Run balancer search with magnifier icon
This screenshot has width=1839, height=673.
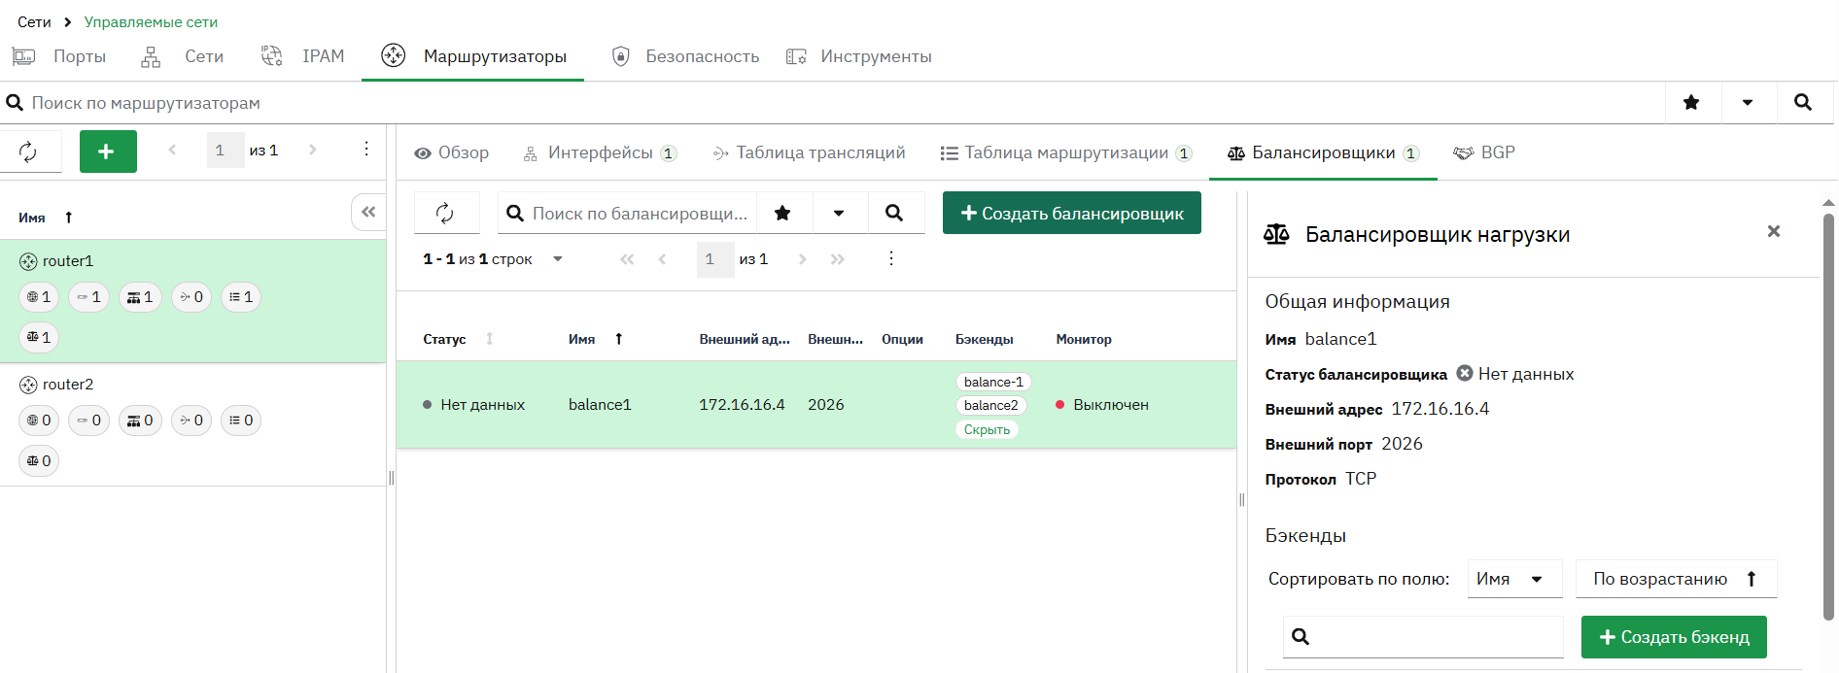pyautogui.click(x=894, y=213)
